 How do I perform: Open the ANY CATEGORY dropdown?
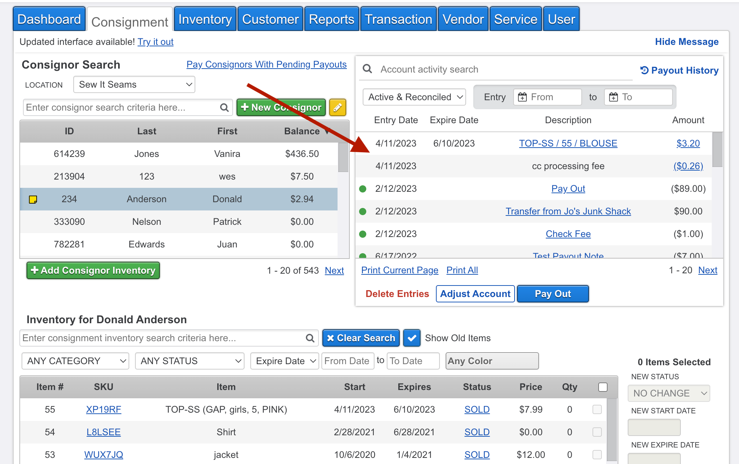[75, 361]
